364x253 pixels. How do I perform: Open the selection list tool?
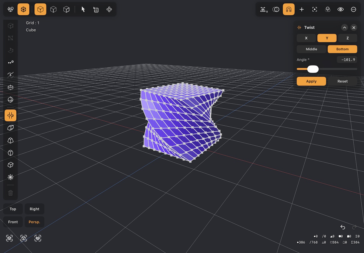[96, 9]
